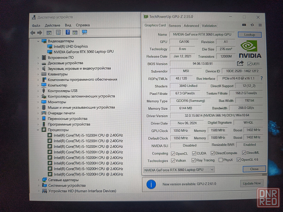Expand the Компьютер tree node

(x=38, y=85)
